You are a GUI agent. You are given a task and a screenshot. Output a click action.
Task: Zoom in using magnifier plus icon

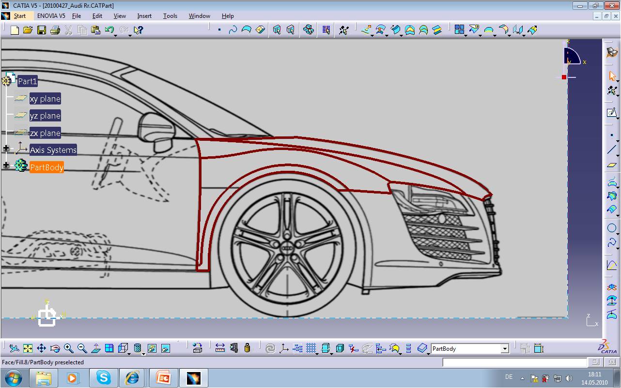[68, 348]
